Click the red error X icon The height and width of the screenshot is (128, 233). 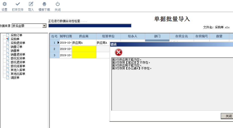click(119, 52)
